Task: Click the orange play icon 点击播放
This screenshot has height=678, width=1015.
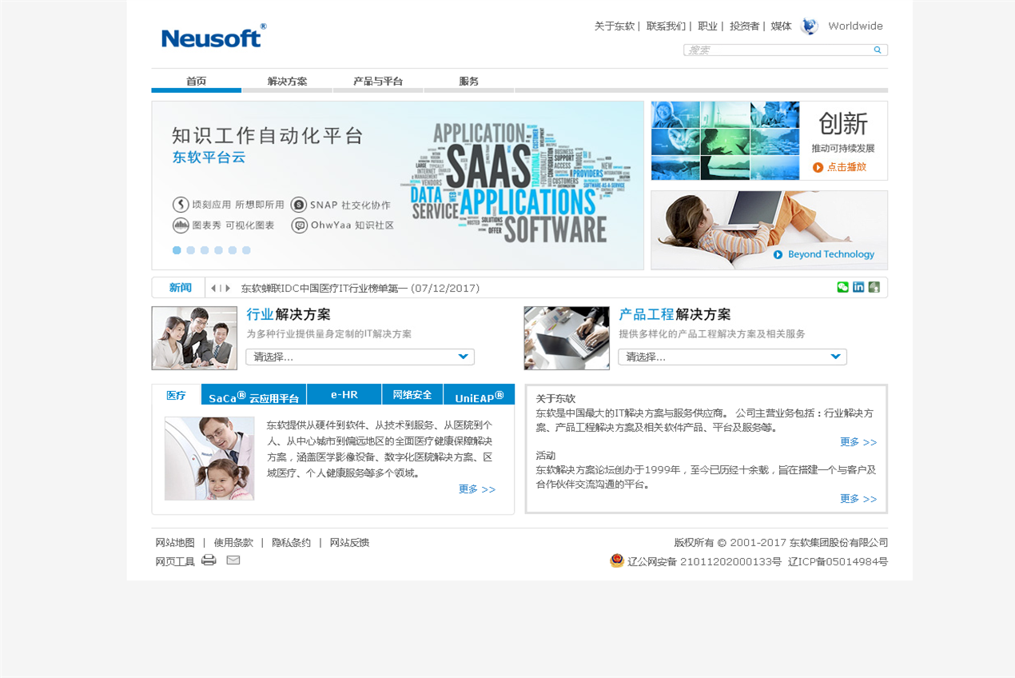Action: pyautogui.click(x=818, y=167)
